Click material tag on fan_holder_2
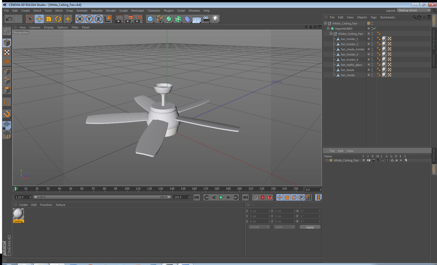437x265 pixels. [384, 44]
